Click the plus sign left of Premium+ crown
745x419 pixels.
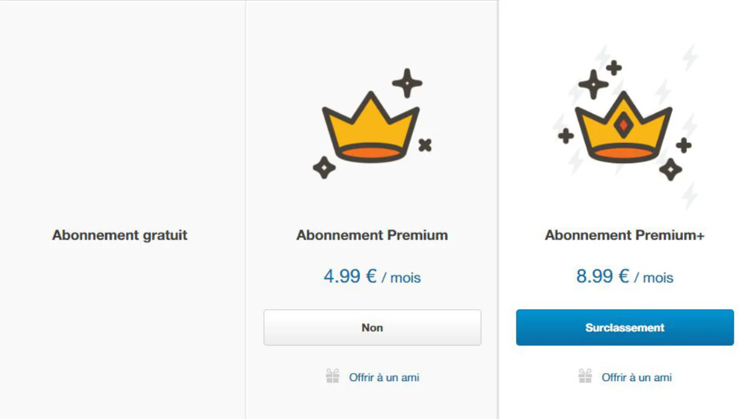click(566, 135)
